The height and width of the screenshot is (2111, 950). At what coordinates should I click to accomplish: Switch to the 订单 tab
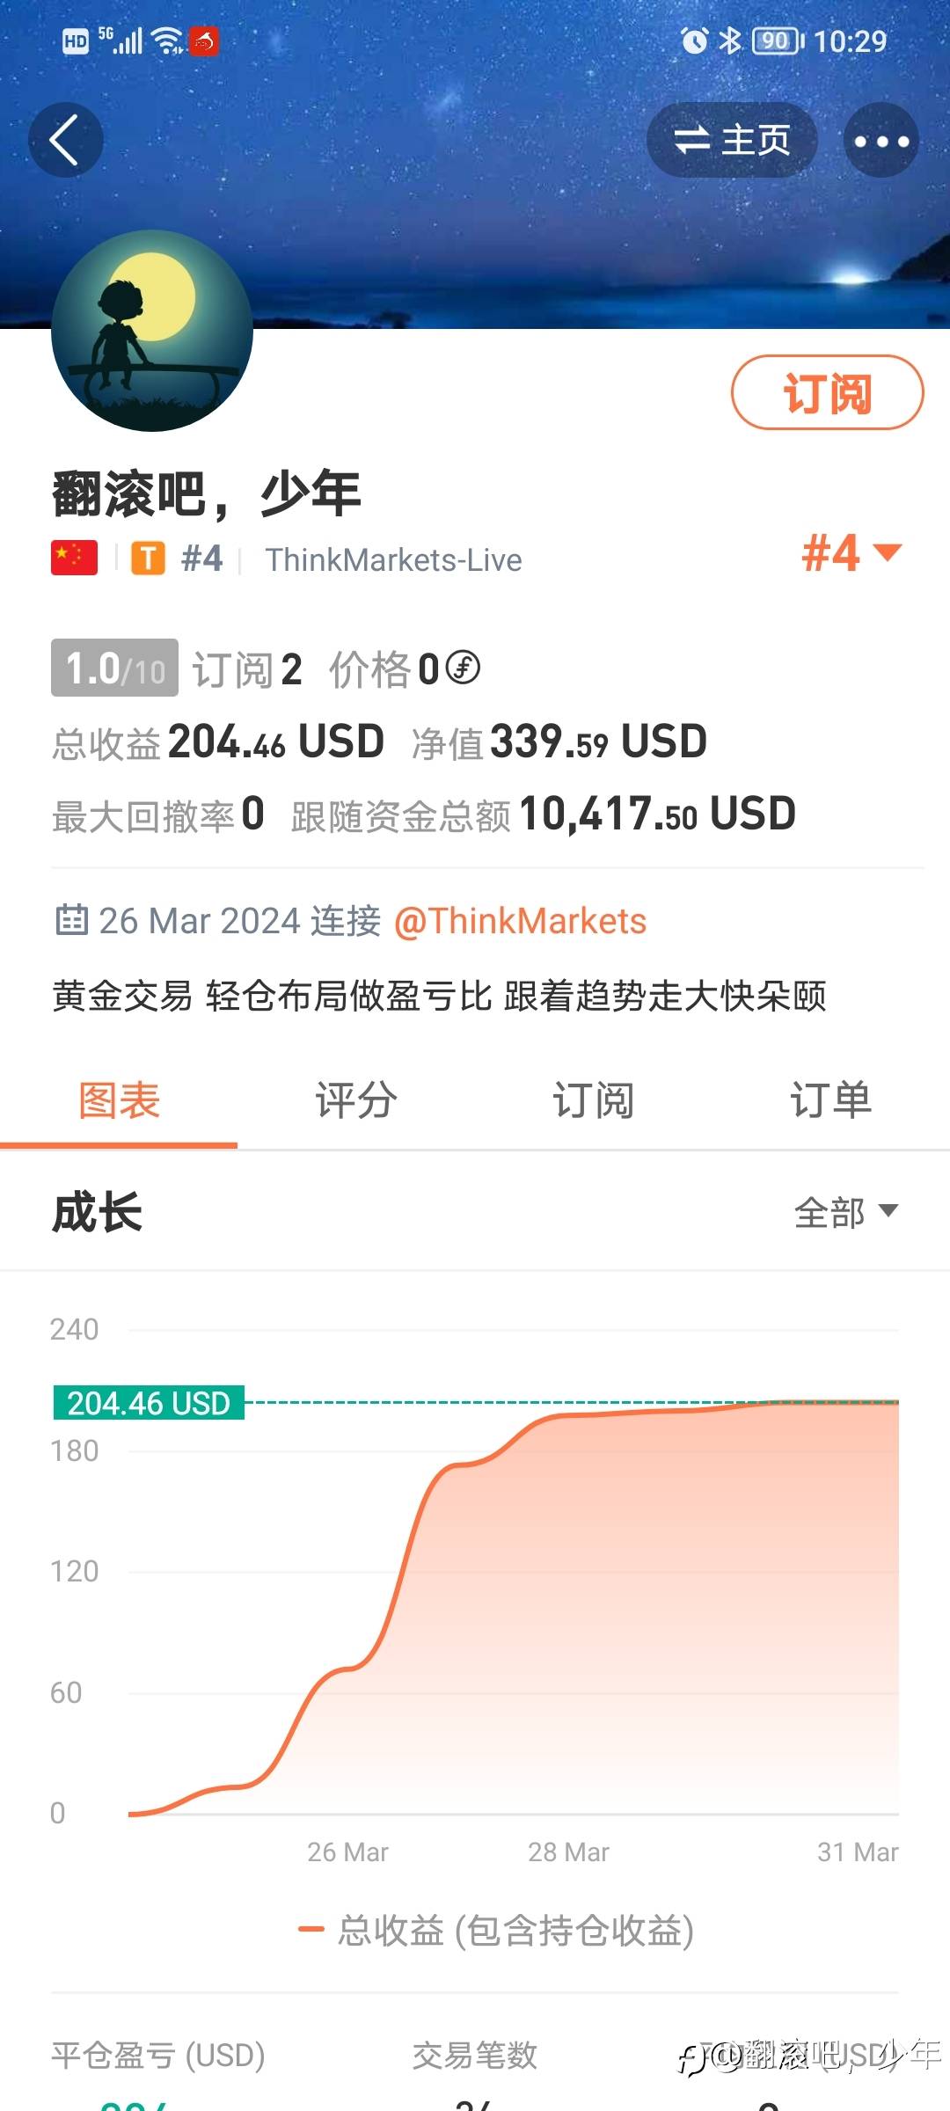click(830, 1100)
